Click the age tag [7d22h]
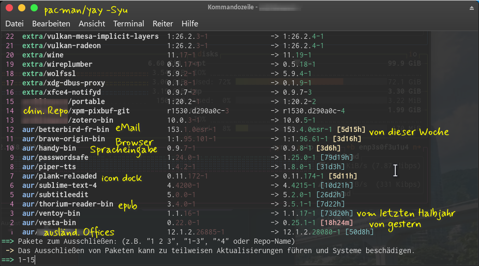Screen dimensions: 479x266 pos(331,204)
